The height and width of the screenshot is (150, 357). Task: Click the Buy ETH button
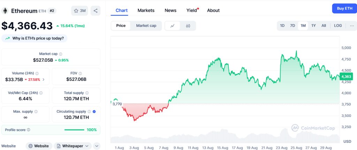click(x=344, y=8)
